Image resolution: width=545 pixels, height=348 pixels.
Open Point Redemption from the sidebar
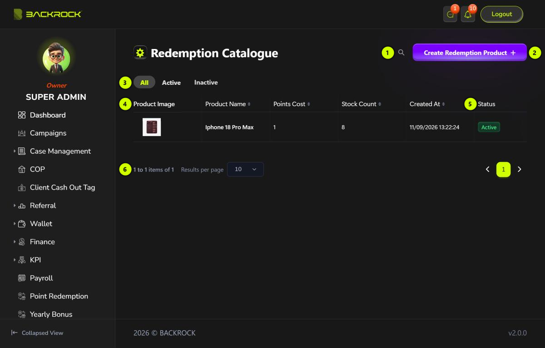59,296
